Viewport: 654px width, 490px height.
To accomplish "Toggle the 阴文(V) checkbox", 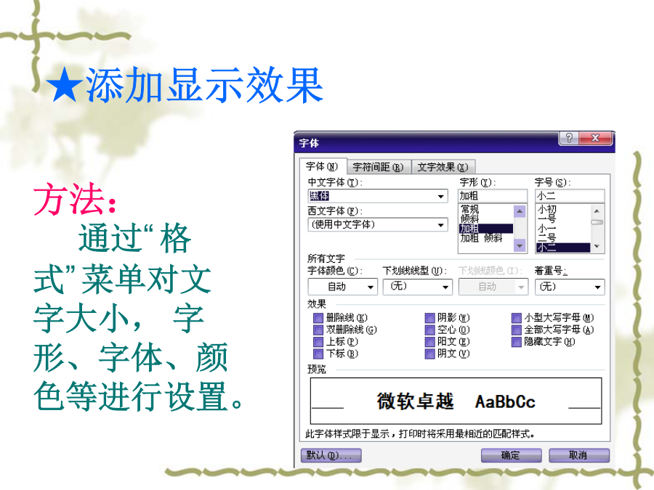I will (430, 354).
